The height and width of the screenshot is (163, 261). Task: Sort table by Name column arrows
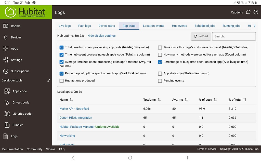pyautogui.click(x=71, y=100)
